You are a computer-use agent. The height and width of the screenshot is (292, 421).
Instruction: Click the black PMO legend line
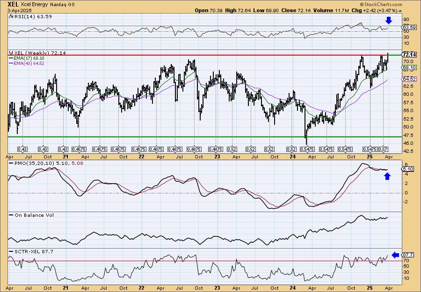click(11, 163)
